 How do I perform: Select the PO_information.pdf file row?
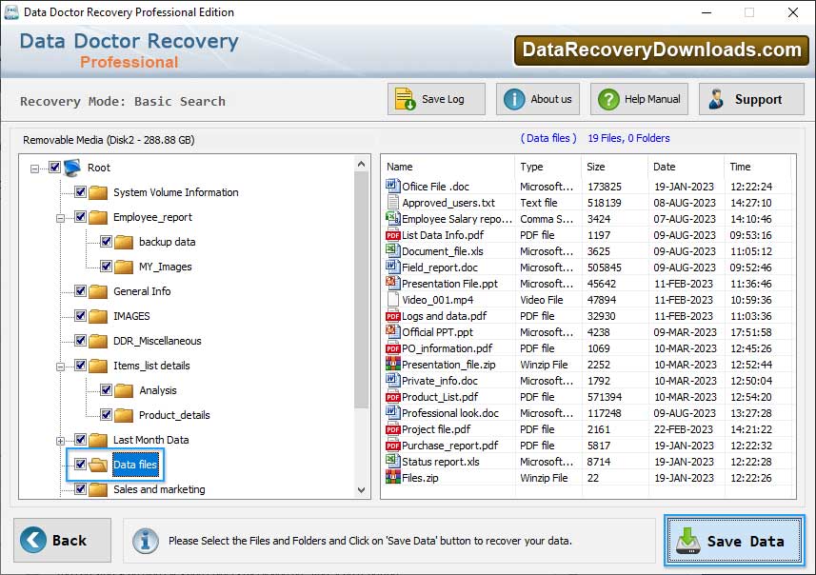588,348
